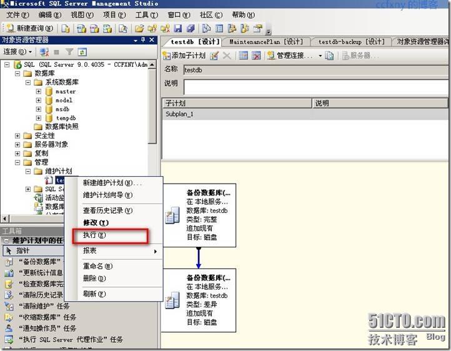Select the Subplan_1 row in the subplan grid
Screen dimensions: 451x351
click(305, 114)
